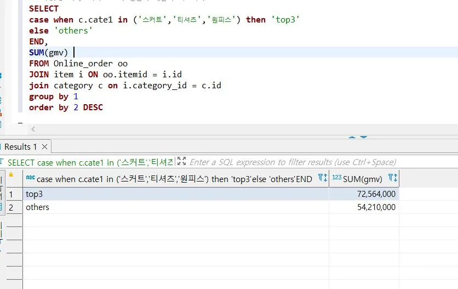This screenshot has width=458, height=289.
Task: Select the case when column header
Action: tap(175, 178)
